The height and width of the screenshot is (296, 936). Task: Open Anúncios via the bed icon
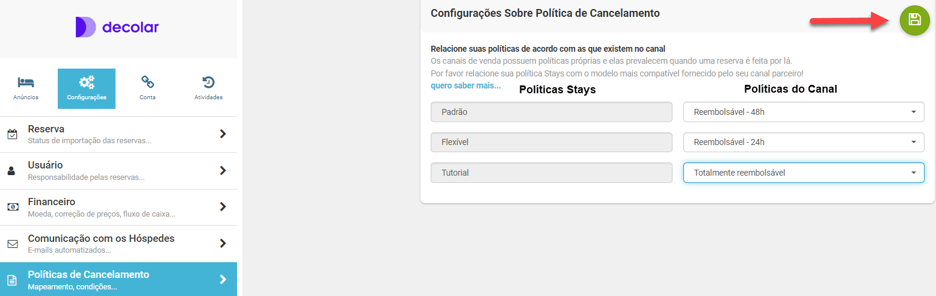26,82
